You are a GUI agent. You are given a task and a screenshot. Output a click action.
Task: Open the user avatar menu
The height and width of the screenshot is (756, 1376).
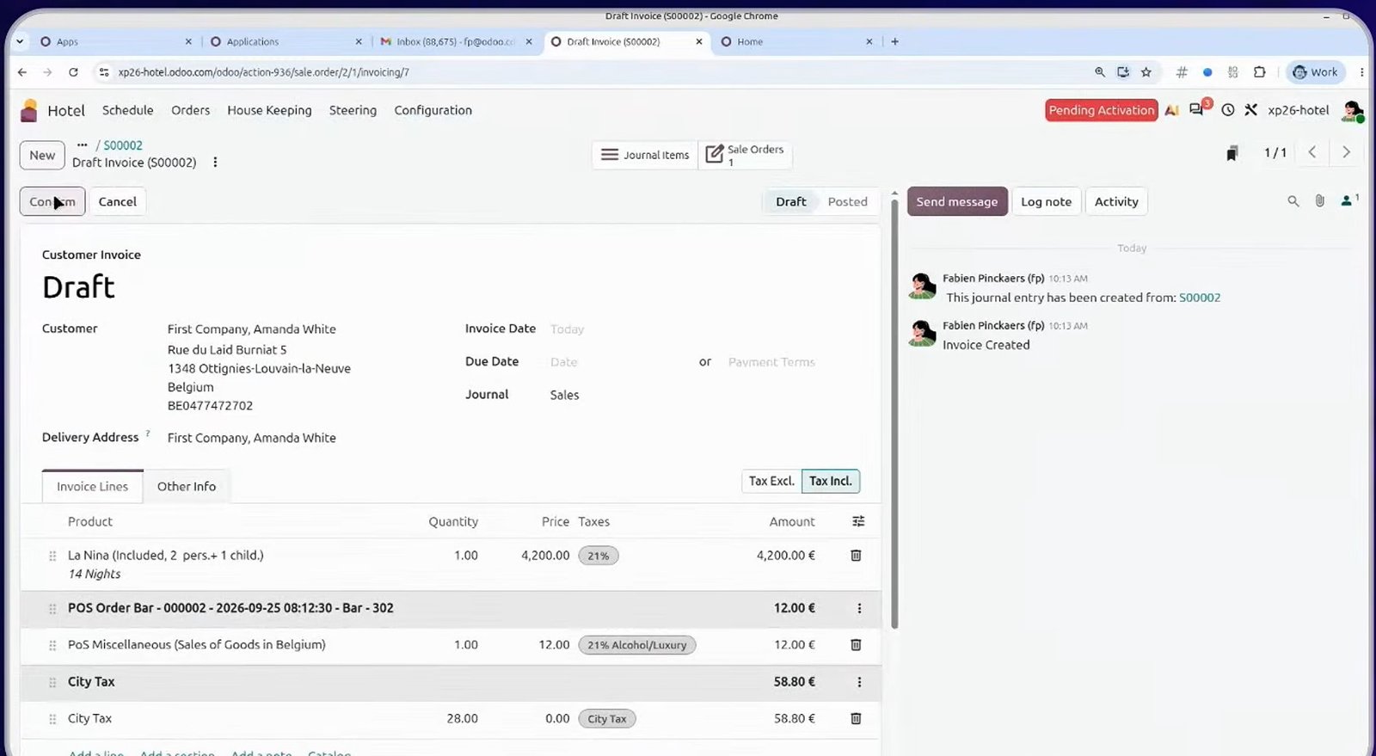1351,110
